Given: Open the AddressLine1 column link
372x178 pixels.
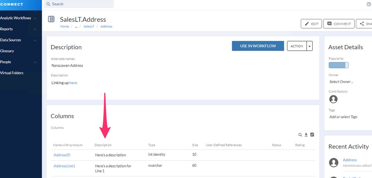Looking at the screenshot, I should (64, 166).
